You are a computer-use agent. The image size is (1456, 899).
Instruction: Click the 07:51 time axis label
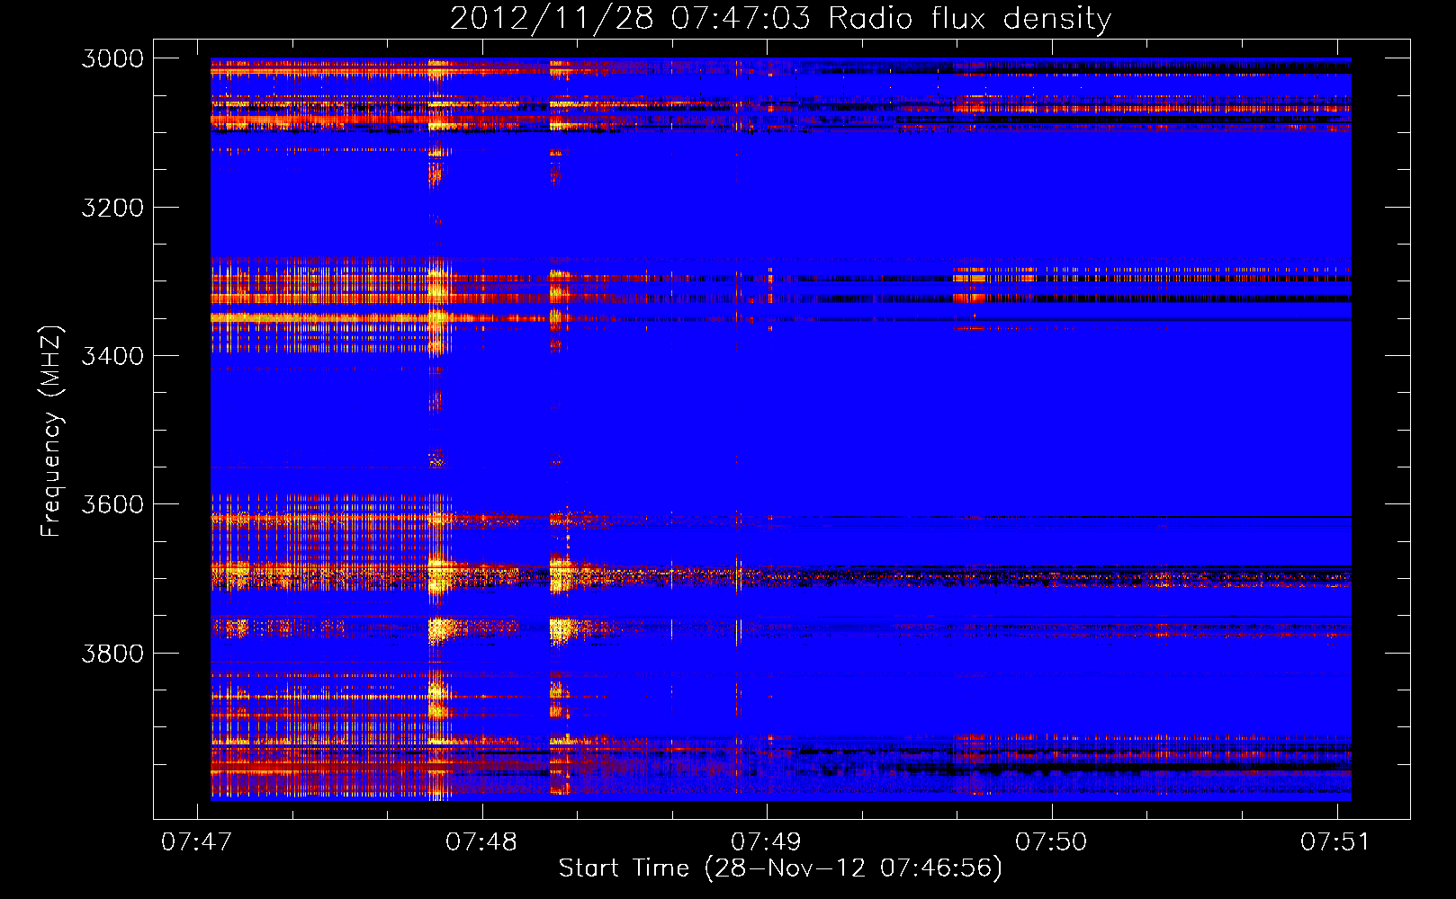pos(1335,841)
